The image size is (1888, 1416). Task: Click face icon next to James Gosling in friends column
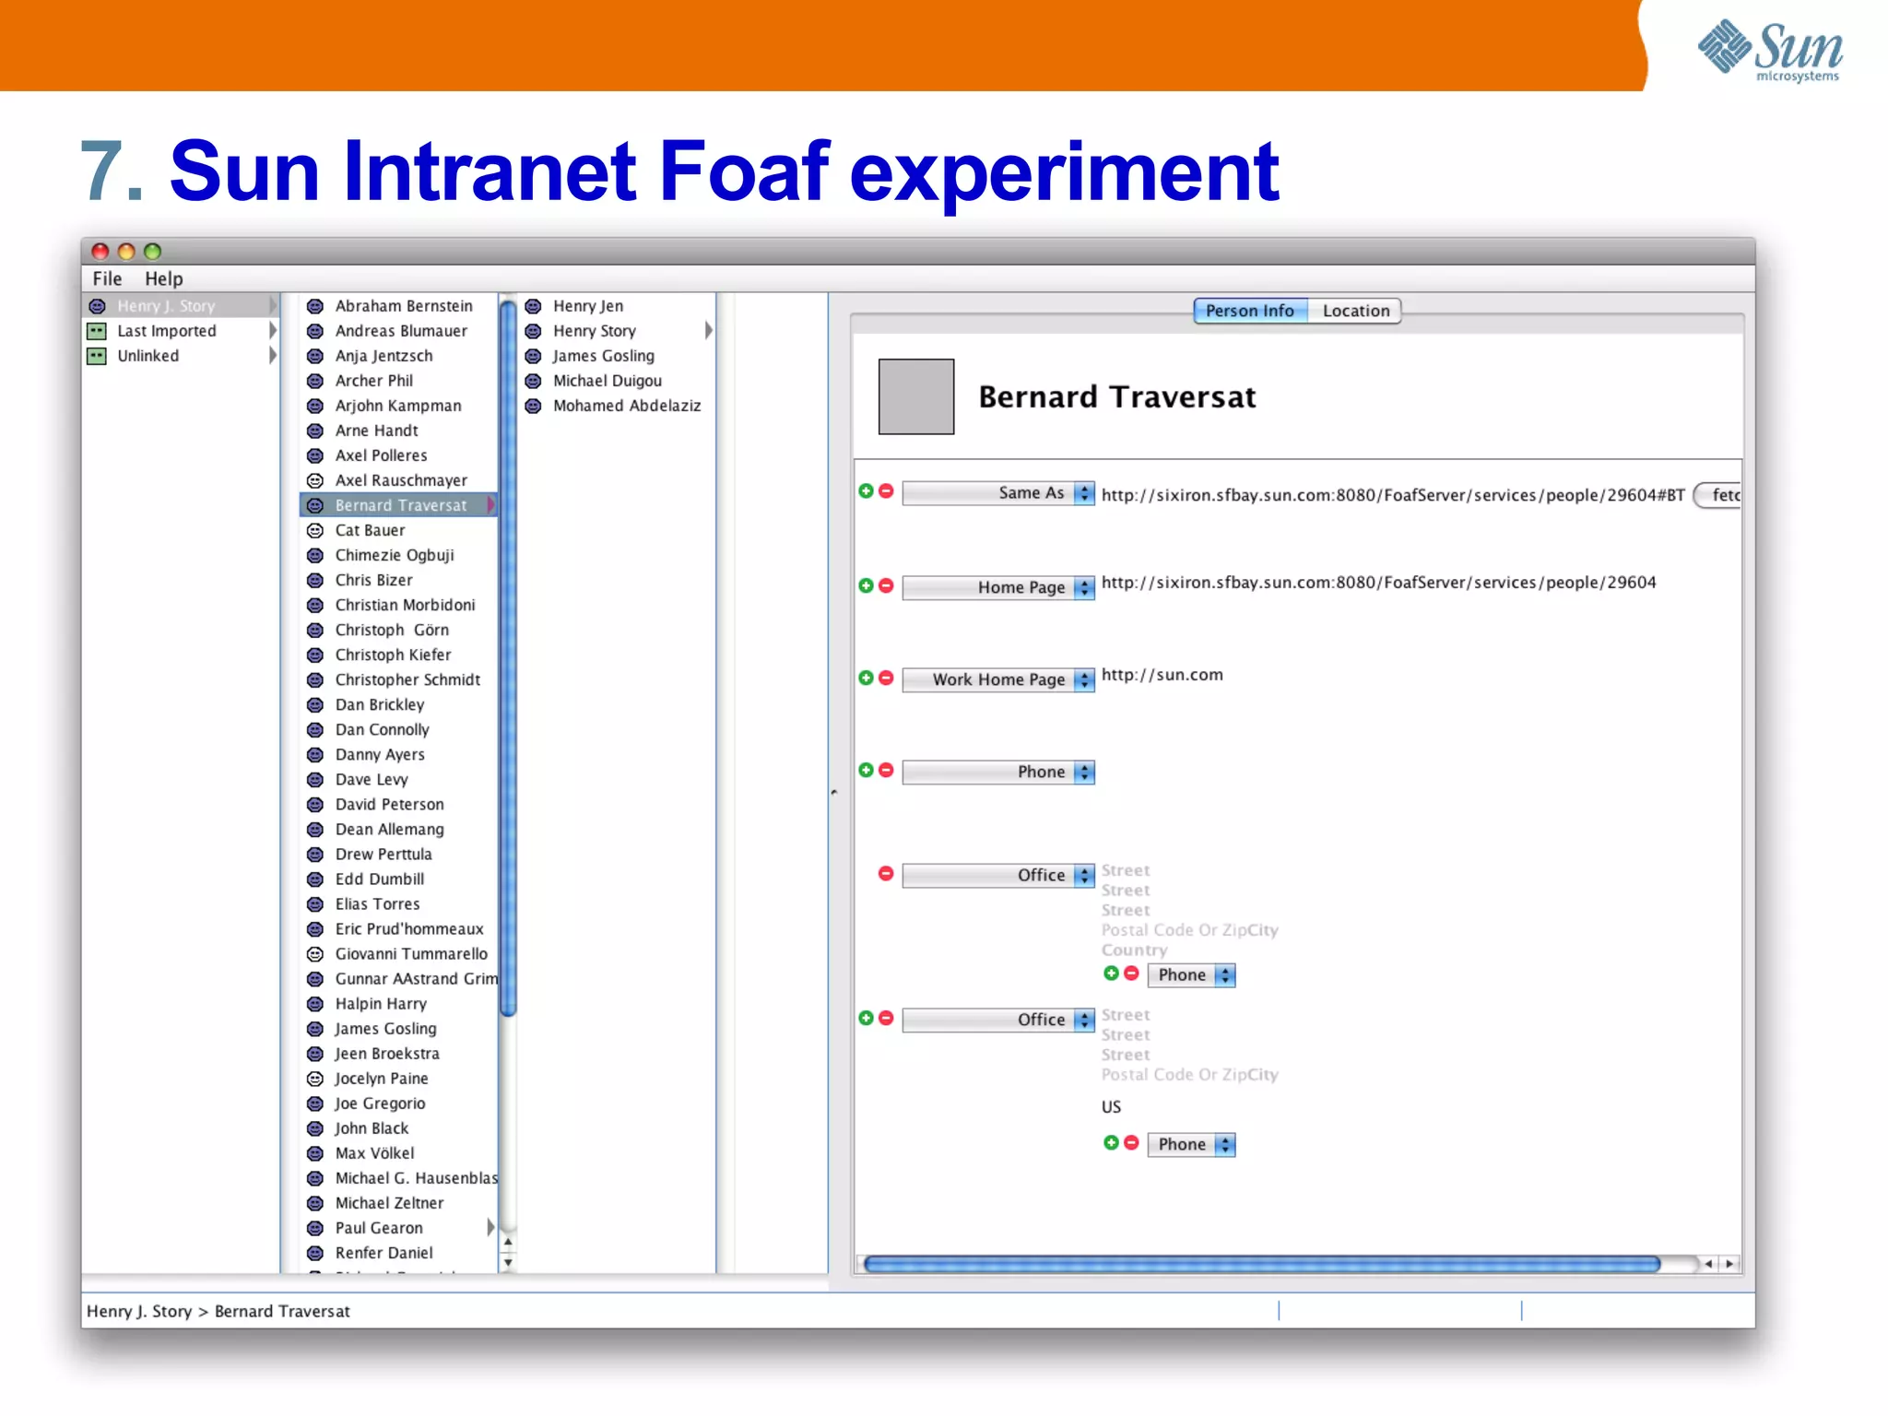click(533, 356)
